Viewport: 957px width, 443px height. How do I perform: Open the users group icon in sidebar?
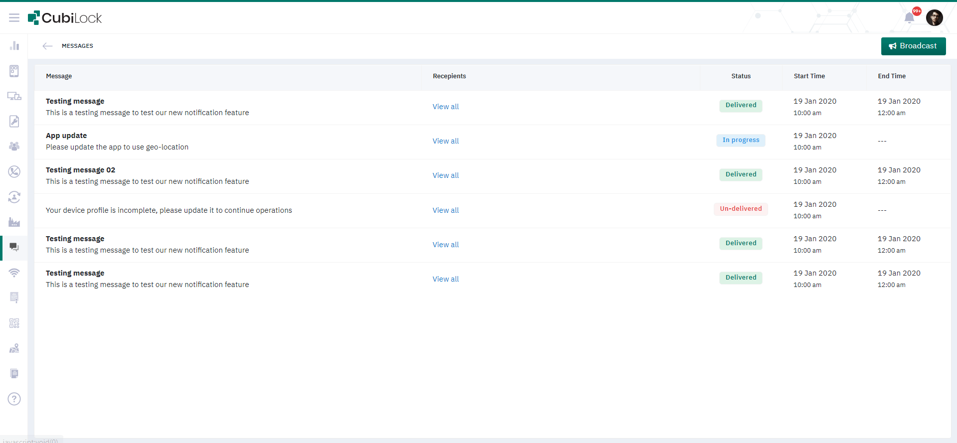coord(14,147)
